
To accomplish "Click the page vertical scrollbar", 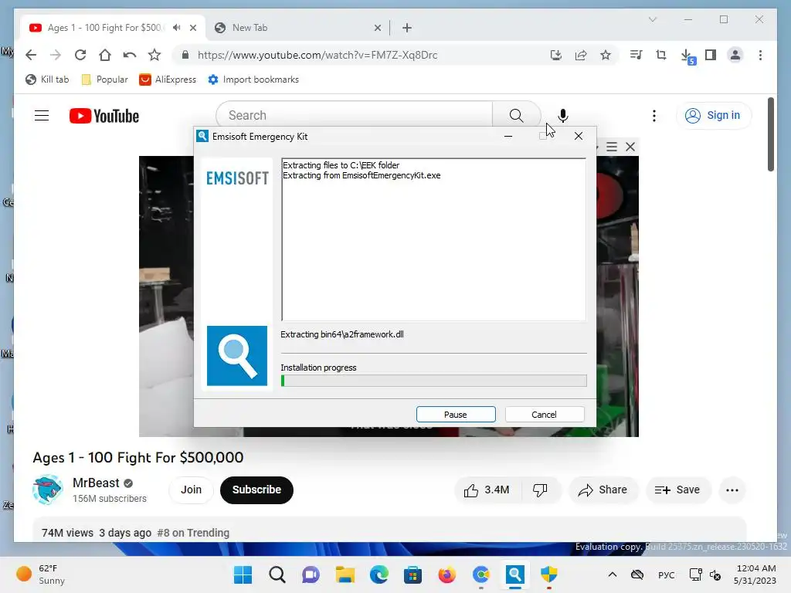I will [771, 134].
